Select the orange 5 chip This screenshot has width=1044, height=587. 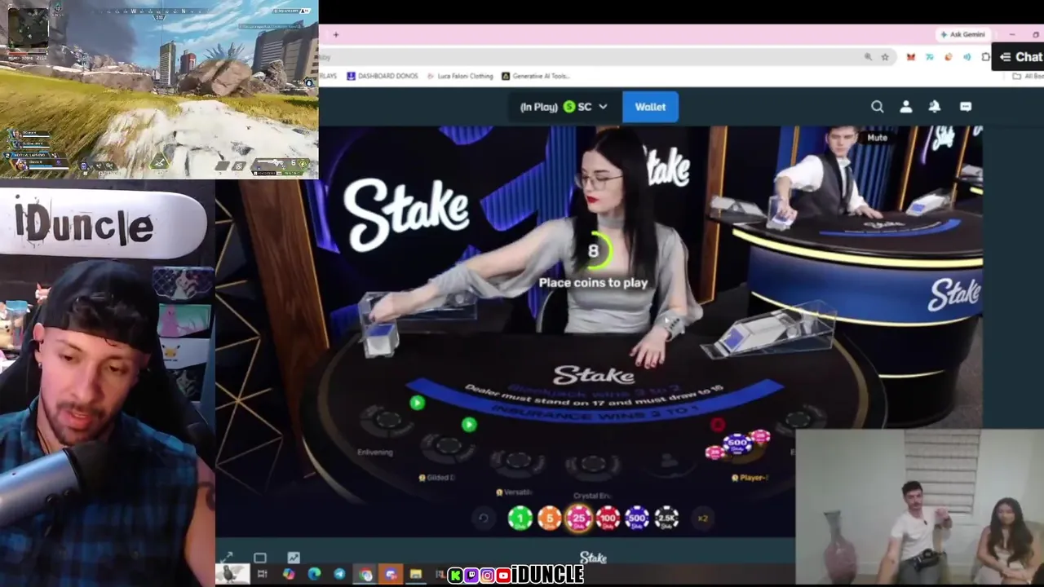point(550,518)
